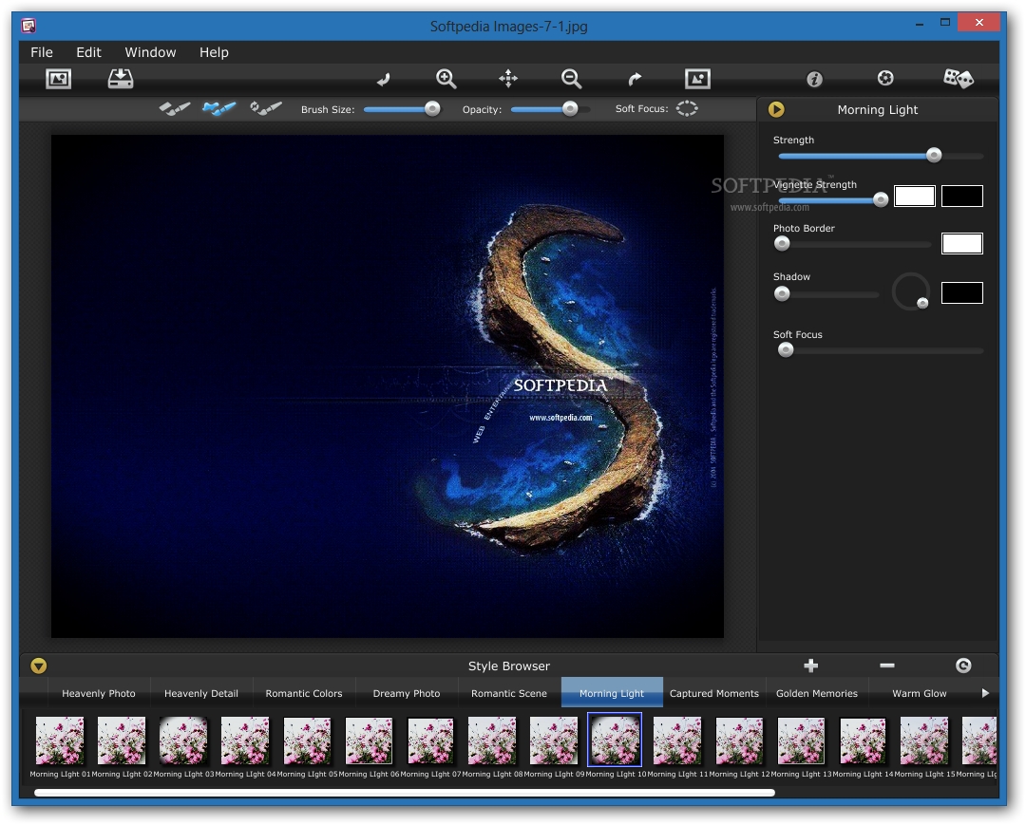Pick the black Vignette color swatch
The image size is (1026, 825).
point(961,196)
